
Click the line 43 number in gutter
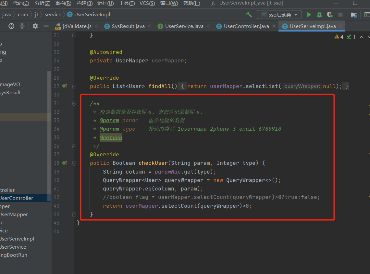click(56, 206)
